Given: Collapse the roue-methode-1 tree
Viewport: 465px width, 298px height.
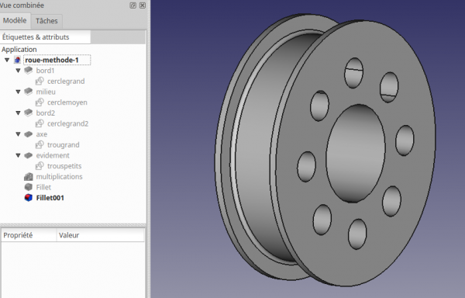Looking at the screenshot, I should pyautogui.click(x=7, y=60).
